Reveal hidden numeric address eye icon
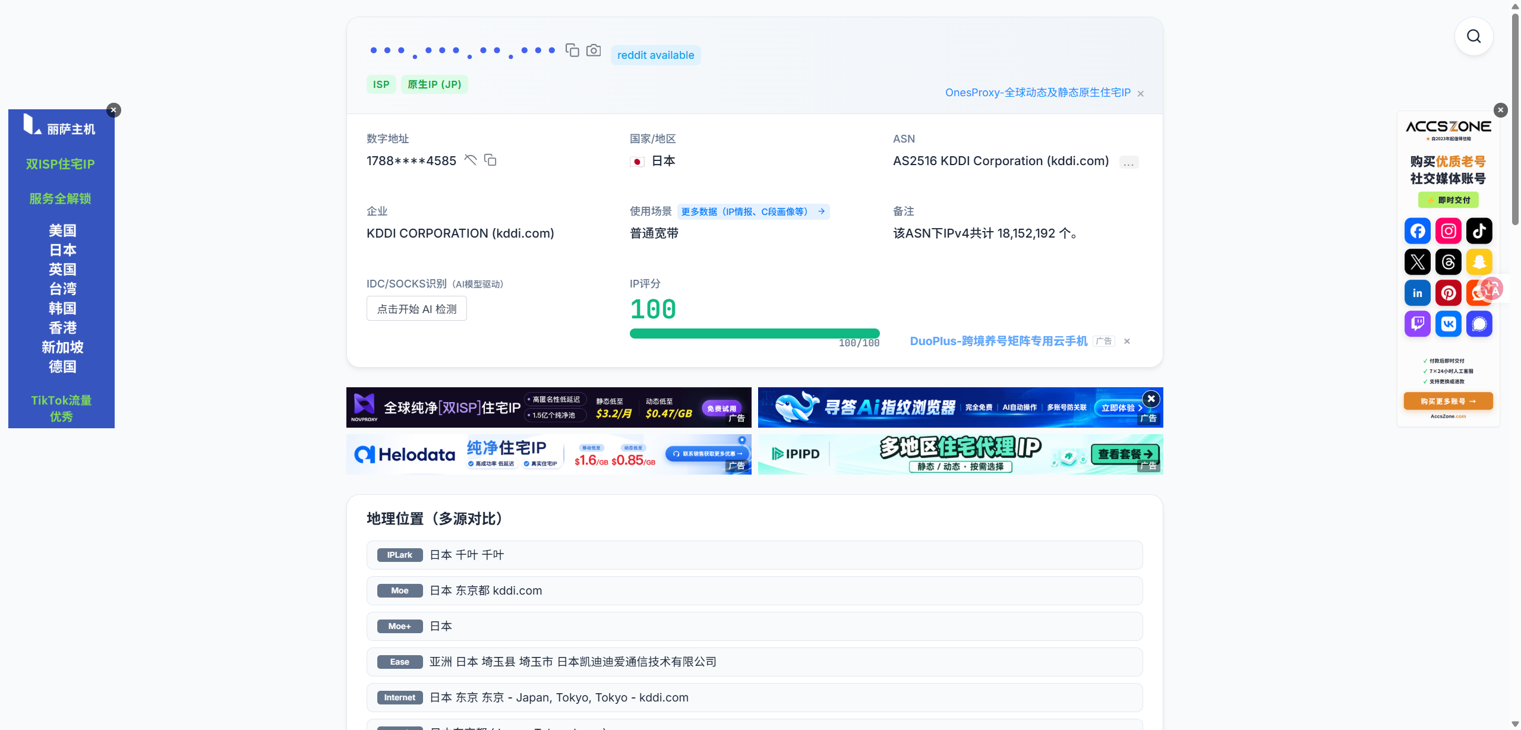1521x730 pixels. (471, 160)
